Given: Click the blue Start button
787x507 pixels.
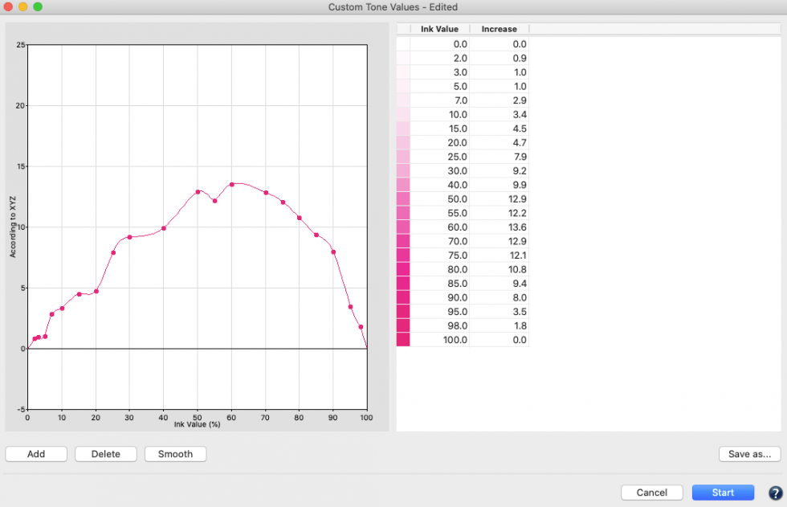Looking at the screenshot, I should click(x=723, y=493).
